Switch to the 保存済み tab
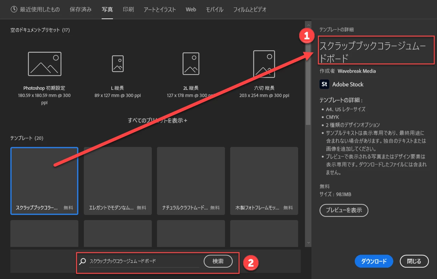This screenshot has width=437, height=279. (81, 9)
